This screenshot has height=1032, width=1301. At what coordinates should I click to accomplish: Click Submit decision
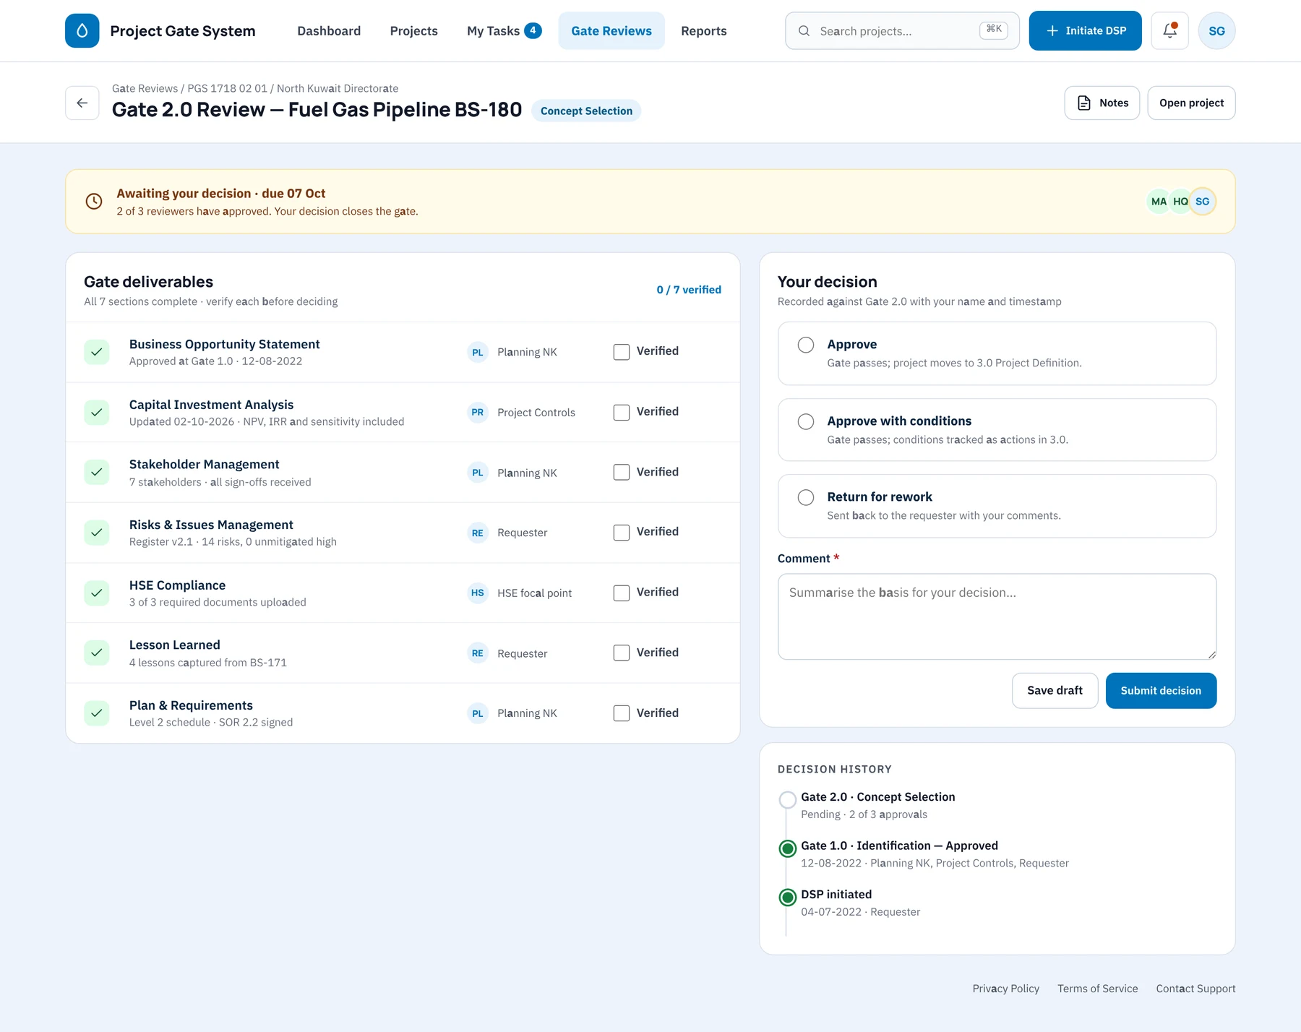pyautogui.click(x=1161, y=691)
